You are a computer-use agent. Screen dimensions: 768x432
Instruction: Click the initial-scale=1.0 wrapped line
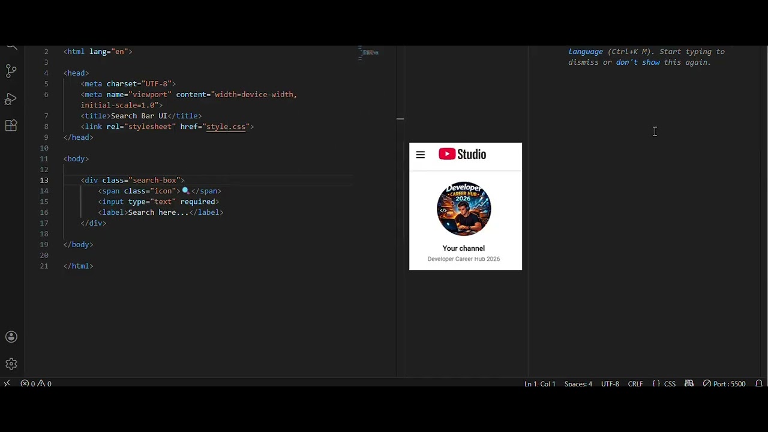tap(122, 106)
